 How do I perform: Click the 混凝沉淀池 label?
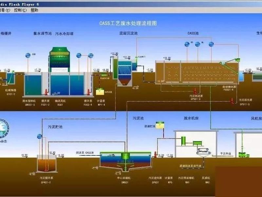128,33
